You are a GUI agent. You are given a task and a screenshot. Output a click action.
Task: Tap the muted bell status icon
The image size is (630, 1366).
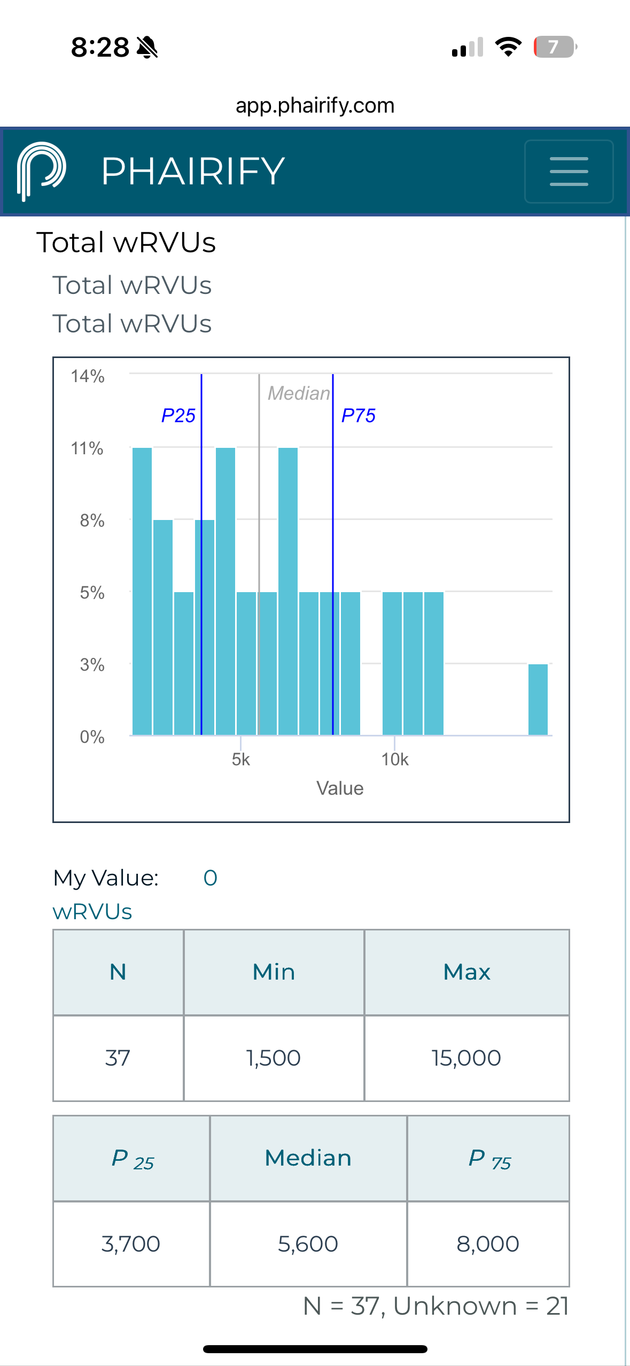147,48
